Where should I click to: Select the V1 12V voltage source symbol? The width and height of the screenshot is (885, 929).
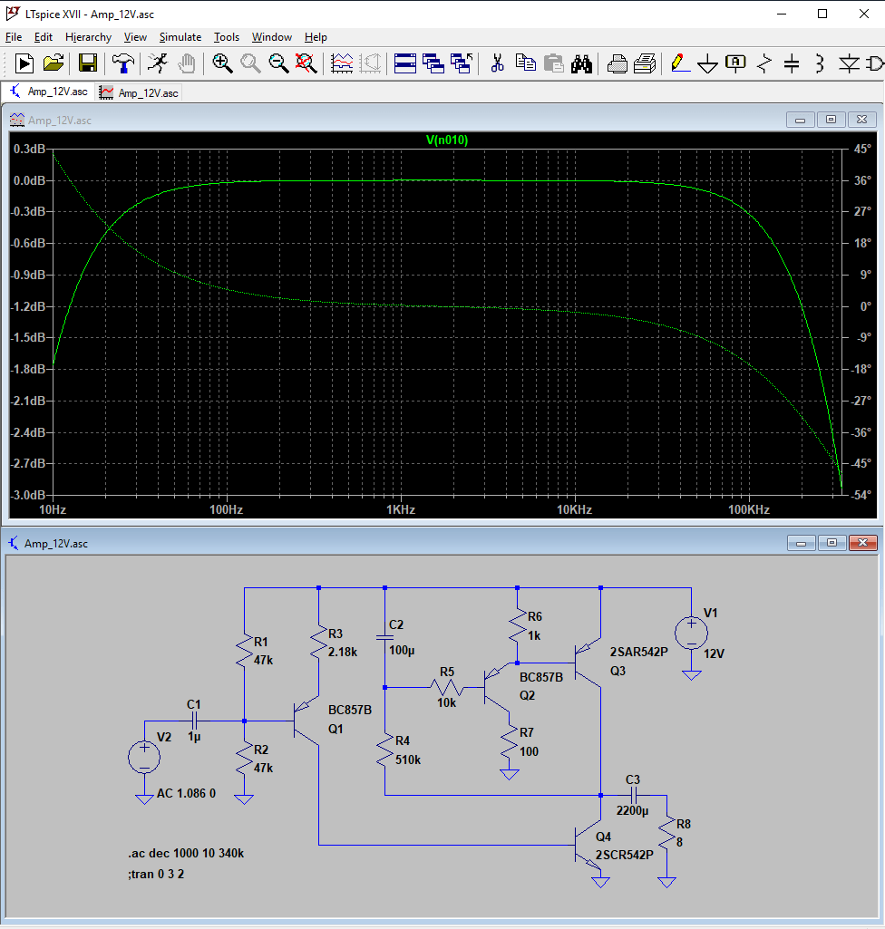[691, 633]
